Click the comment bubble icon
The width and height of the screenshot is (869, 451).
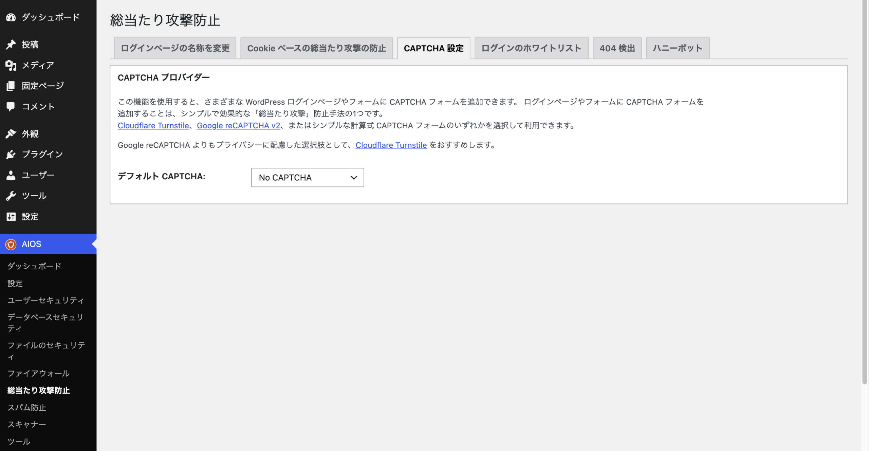11,107
